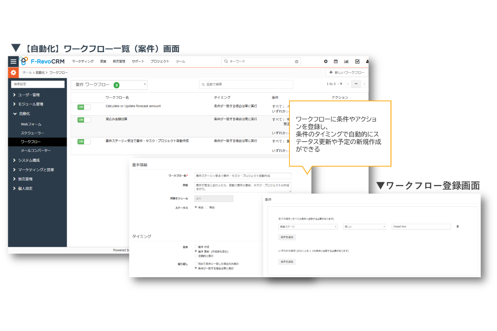
Task: Delete the Closed Won condition with trash icon
Action: (458, 226)
